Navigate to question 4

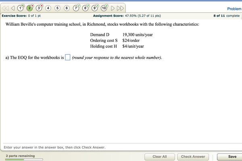point(48,8)
